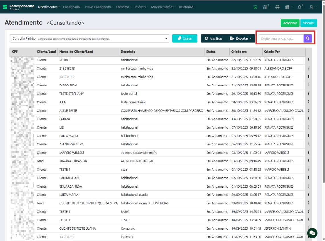
Task: Click the Correspondente Premium logo
Action: [19, 7]
